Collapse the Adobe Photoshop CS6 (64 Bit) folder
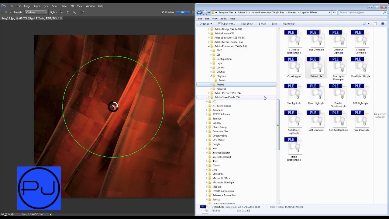Screen dimensions: 389x219 209,46
